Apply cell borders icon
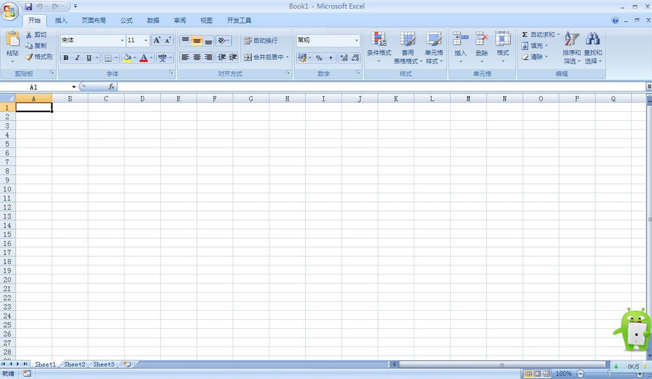 click(108, 58)
